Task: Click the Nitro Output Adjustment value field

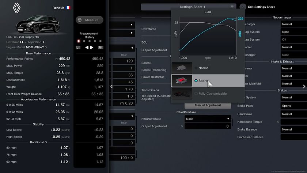Action: coord(208,127)
